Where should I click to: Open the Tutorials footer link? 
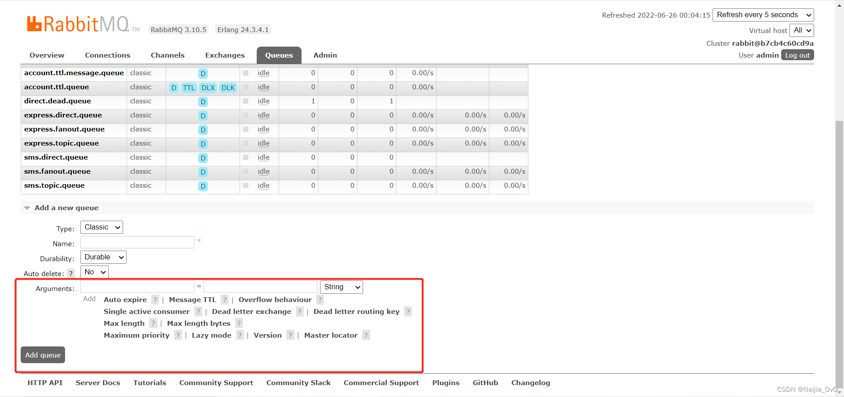pos(150,382)
